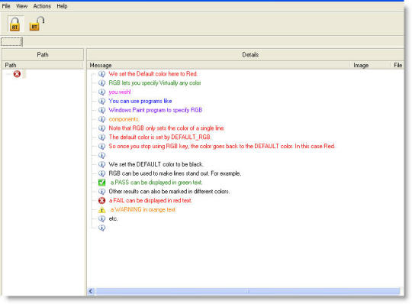The height and width of the screenshot is (304, 412).
Task: Sort by the File column header
Action: coord(398,65)
